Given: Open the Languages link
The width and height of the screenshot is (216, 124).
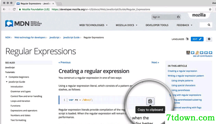Looking at the screenshot, I should 178,39.
